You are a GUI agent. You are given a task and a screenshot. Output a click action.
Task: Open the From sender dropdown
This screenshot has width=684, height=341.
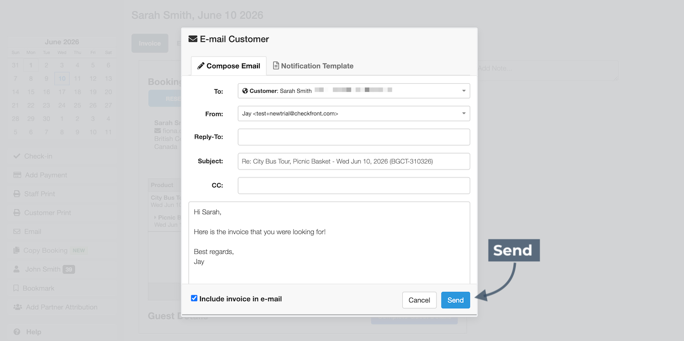[x=354, y=114]
